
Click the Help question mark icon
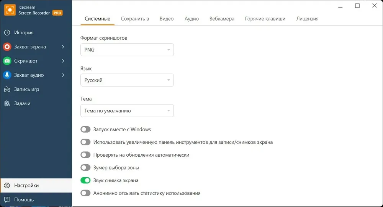tap(7, 199)
